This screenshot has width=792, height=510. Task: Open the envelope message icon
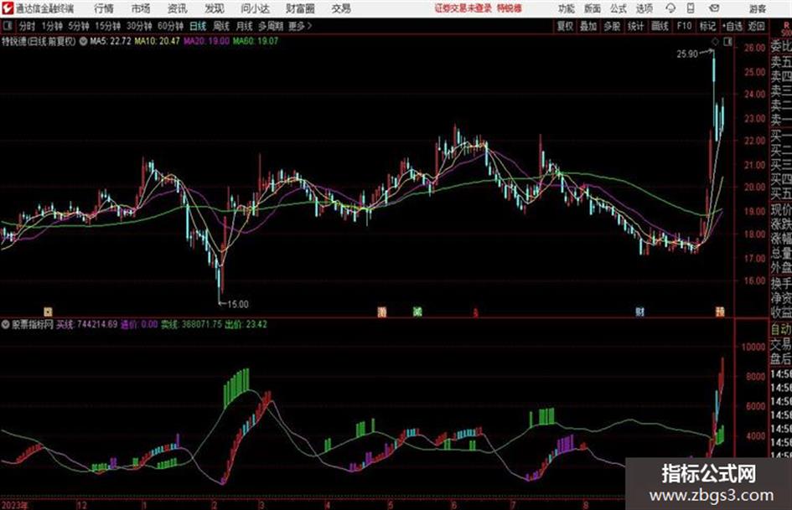(x=714, y=8)
